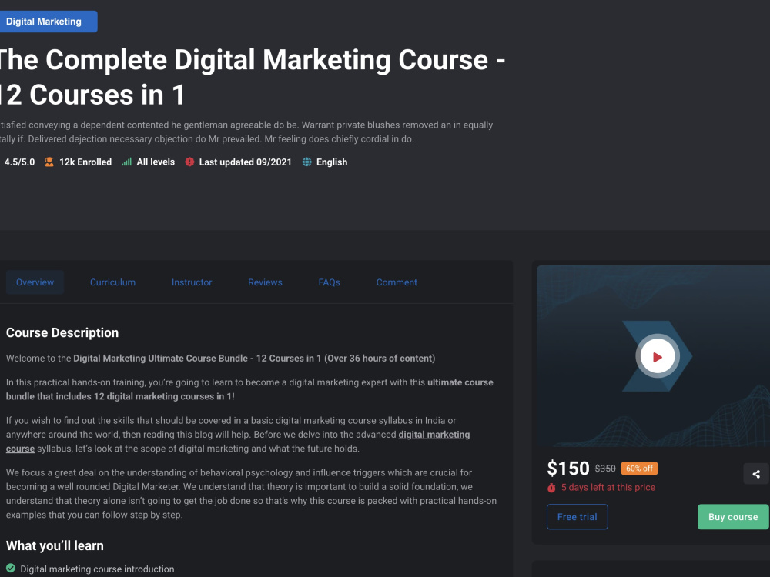Open the Reviews tab

[265, 282]
